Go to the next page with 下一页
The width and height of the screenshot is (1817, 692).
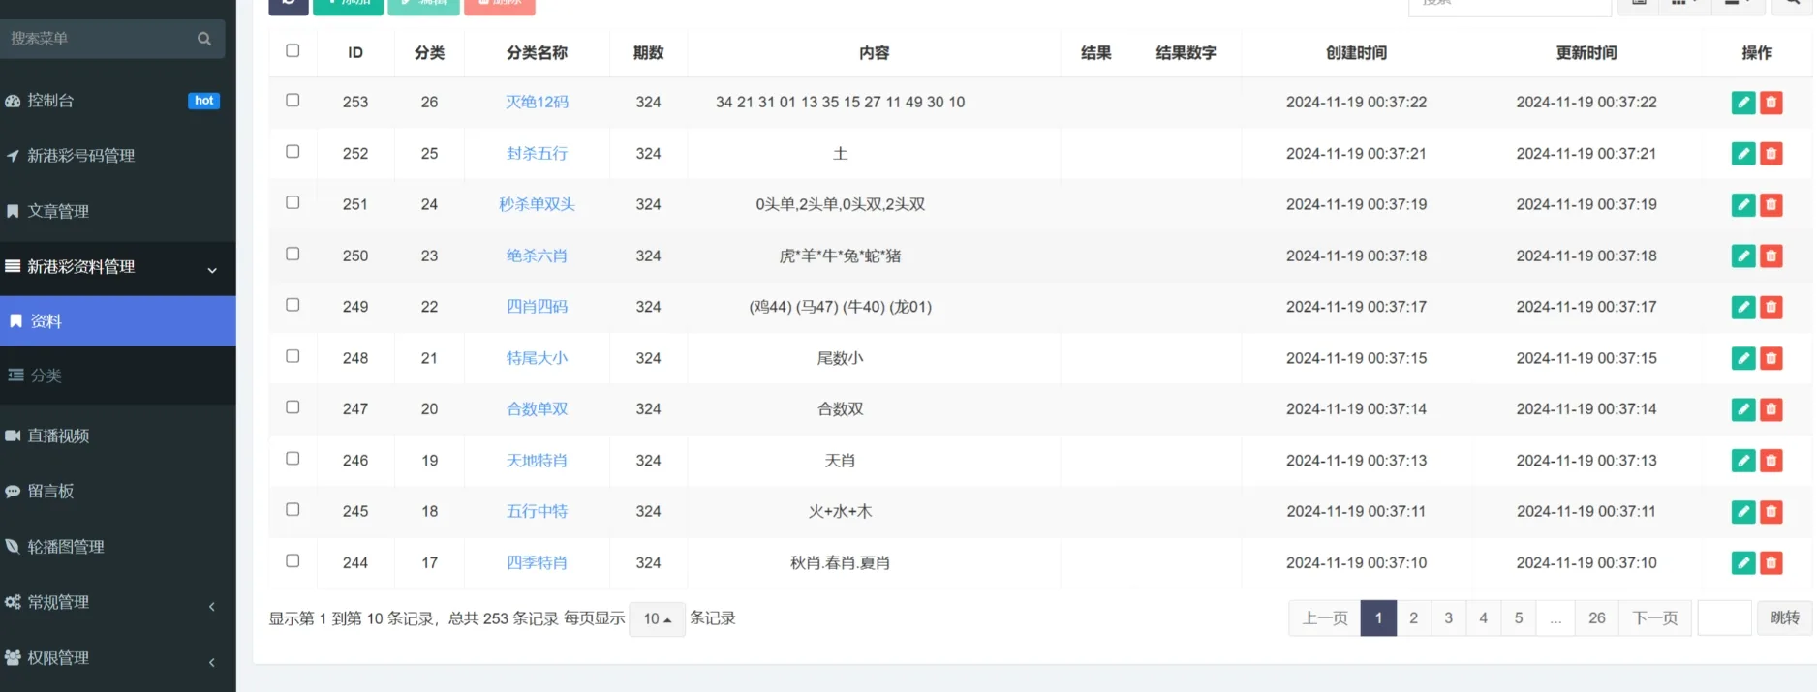coord(1654,618)
